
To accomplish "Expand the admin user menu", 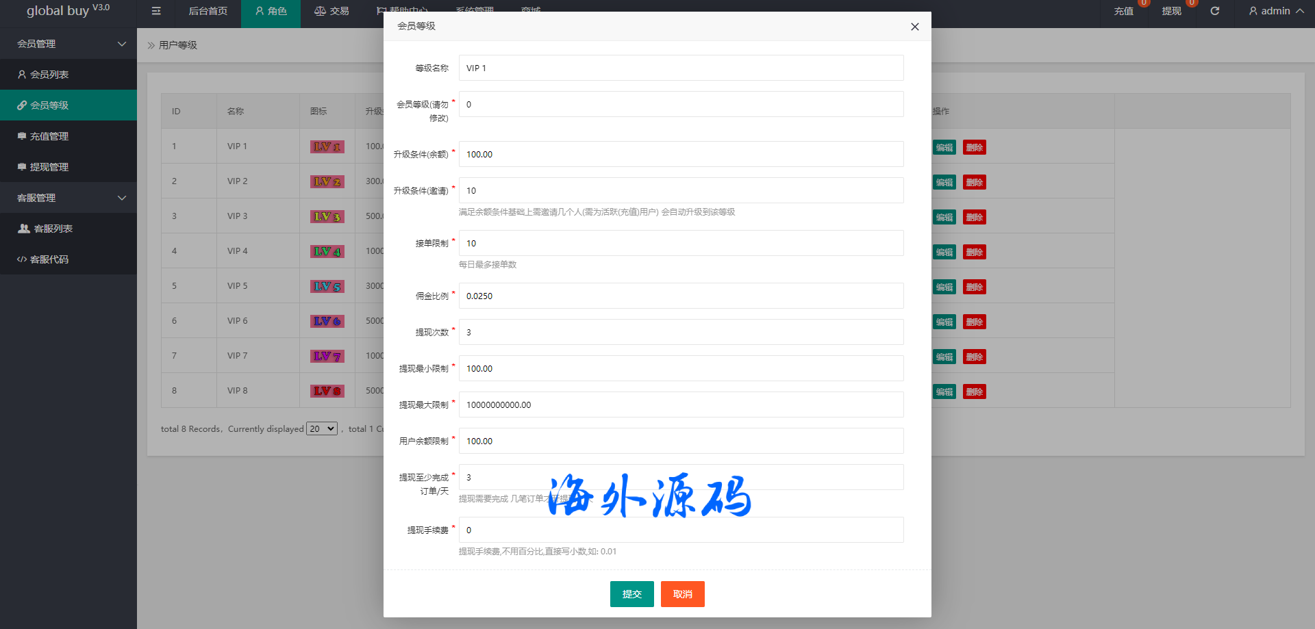I will click(x=1275, y=11).
